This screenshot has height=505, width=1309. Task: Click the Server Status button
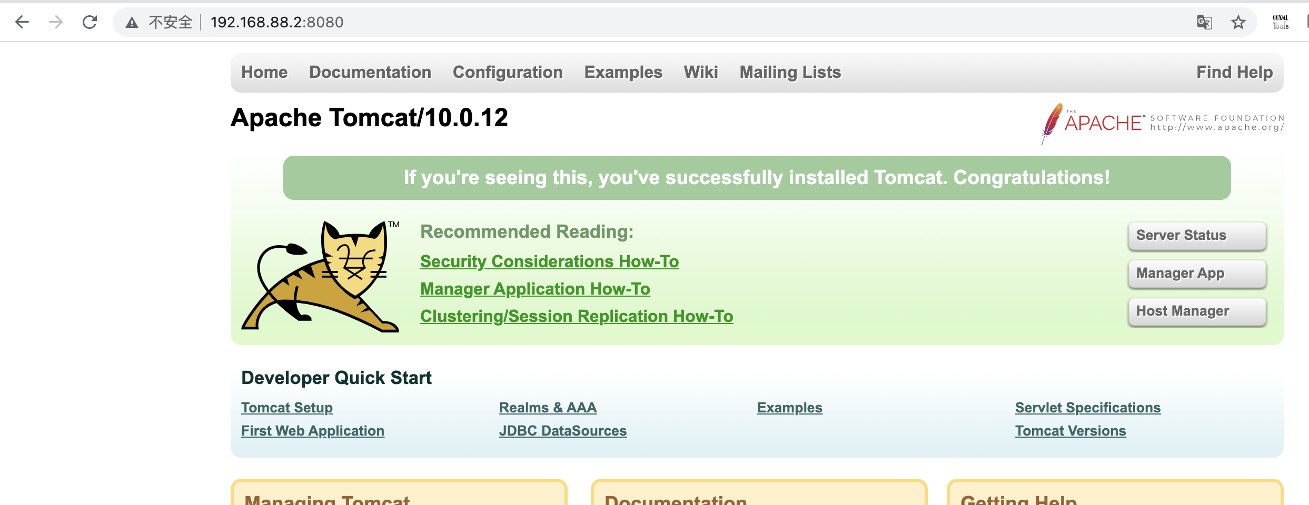[1197, 236]
